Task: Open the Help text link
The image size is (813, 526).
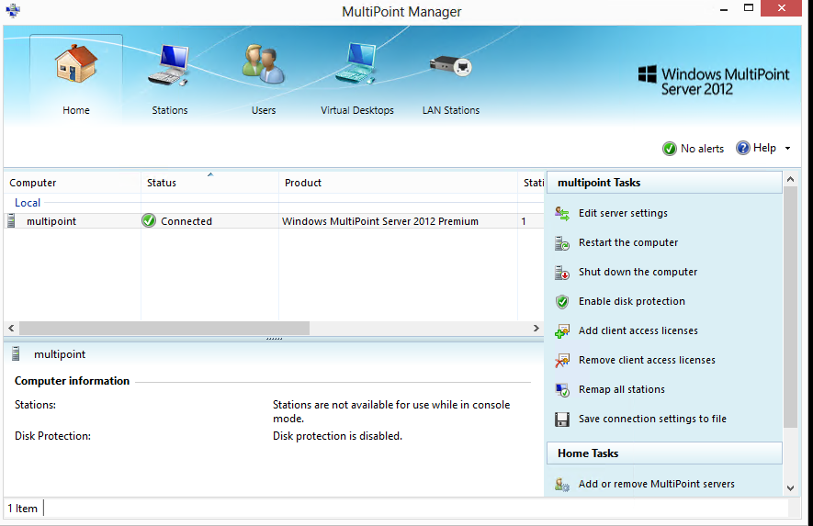Action: pyautogui.click(x=764, y=148)
